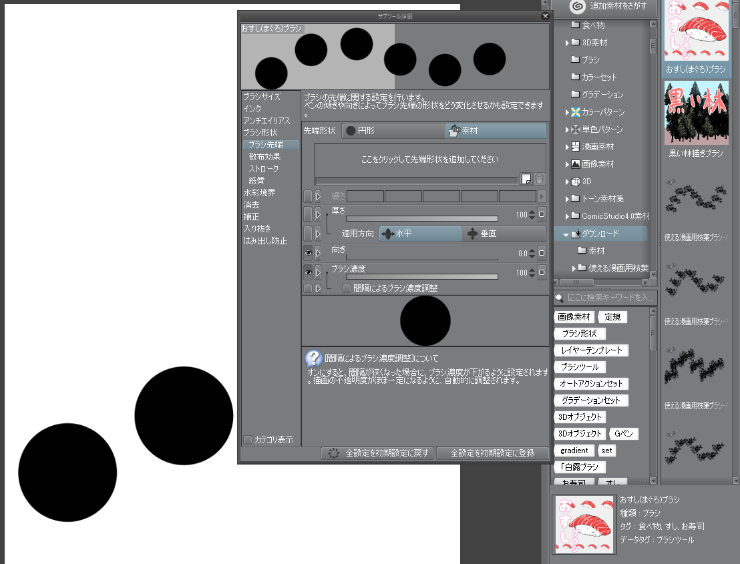Click the ブラシ濃度 slider bar
Image resolution: width=740 pixels, height=564 pixels.
coord(422,277)
